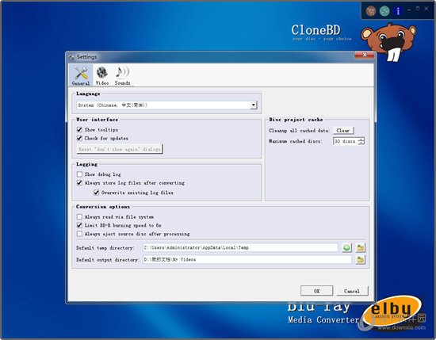The height and width of the screenshot is (340, 436).
Task: Toggle Overwrite existing log files checkbox
Action: pyautogui.click(x=96, y=193)
